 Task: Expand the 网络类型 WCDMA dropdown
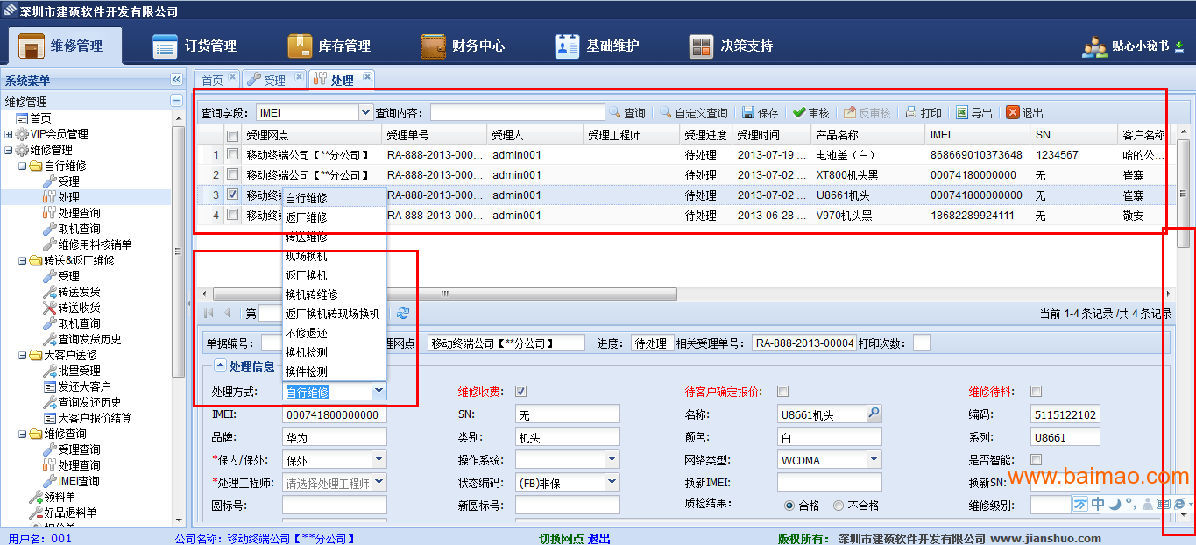(874, 459)
